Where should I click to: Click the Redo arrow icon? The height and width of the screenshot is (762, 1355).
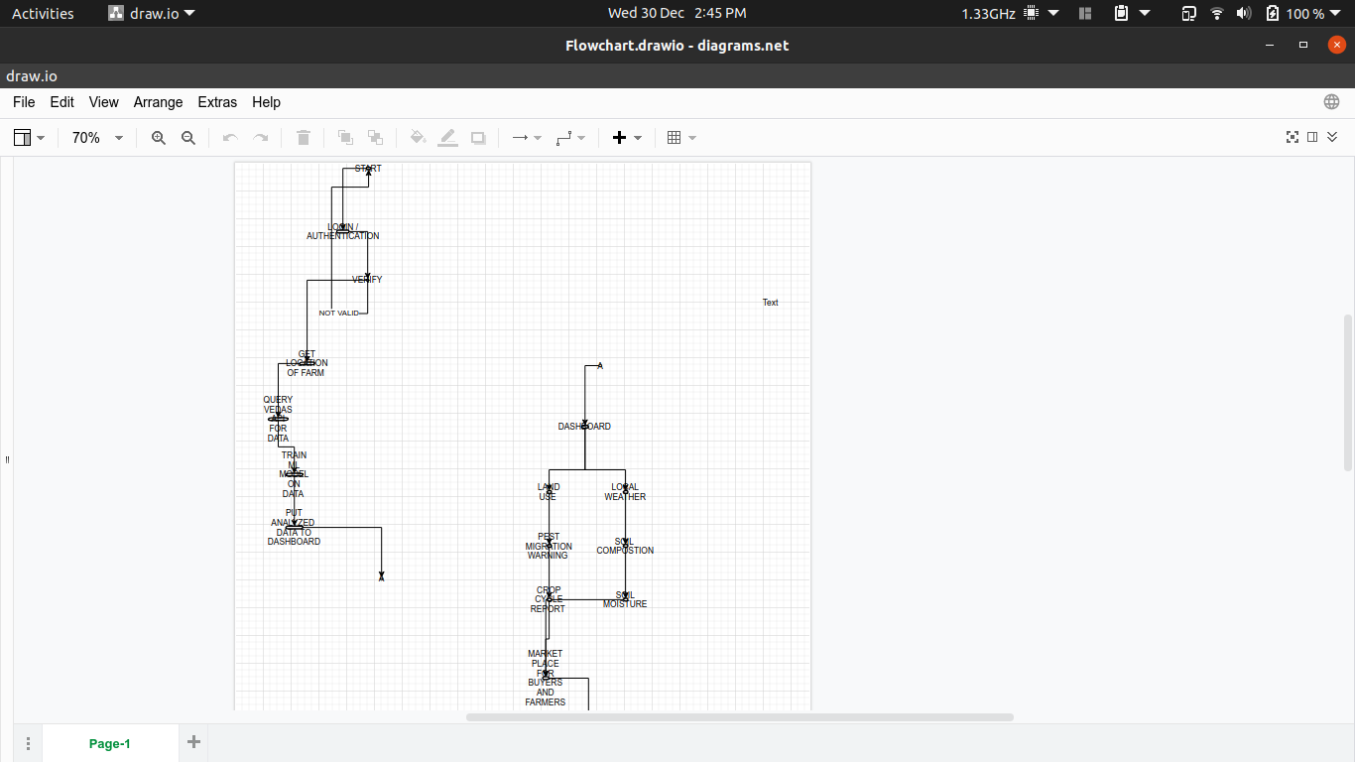261,138
